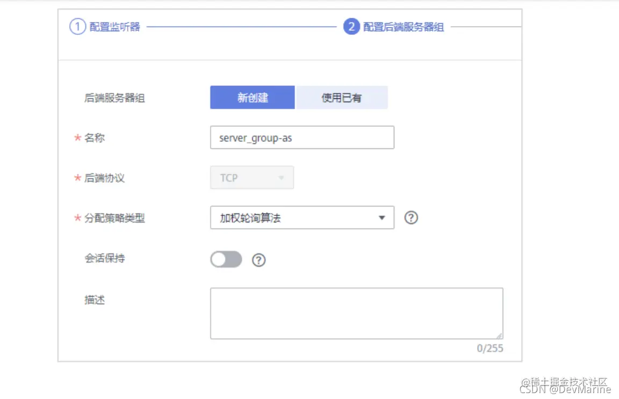Go to 配置监听器 step

point(114,27)
